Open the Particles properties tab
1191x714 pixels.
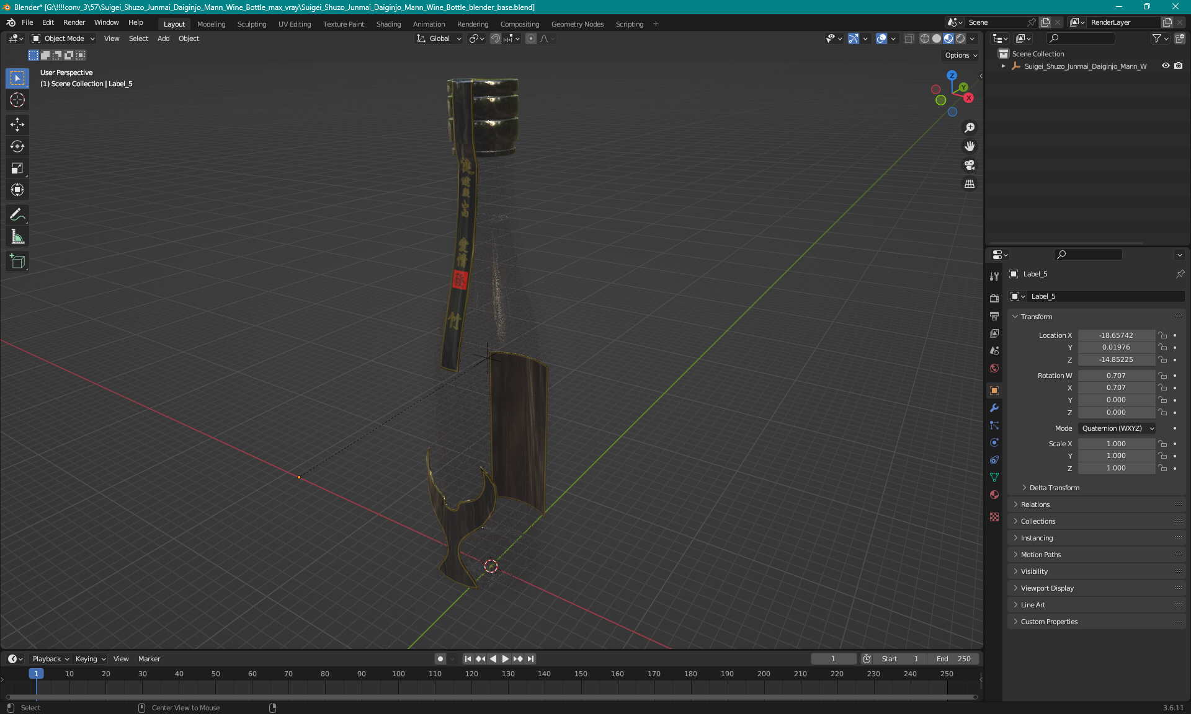[x=994, y=425]
